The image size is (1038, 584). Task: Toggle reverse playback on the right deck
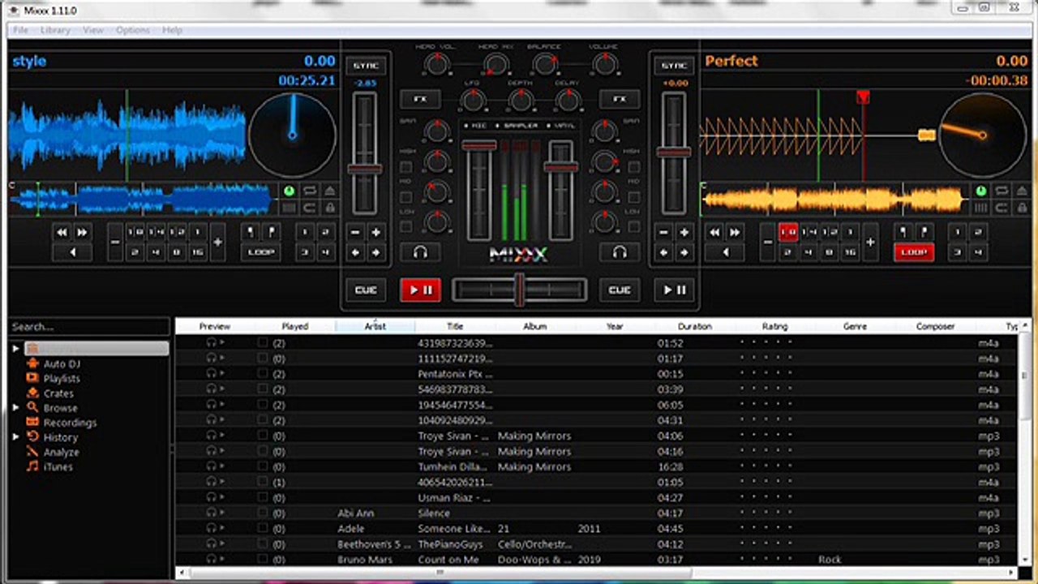pos(725,252)
